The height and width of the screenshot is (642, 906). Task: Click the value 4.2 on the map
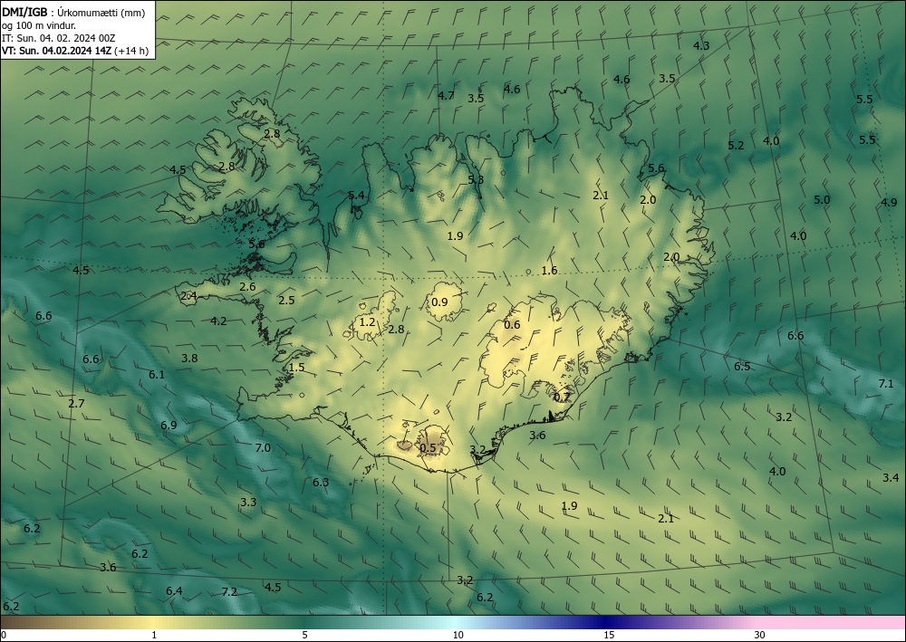click(x=218, y=321)
